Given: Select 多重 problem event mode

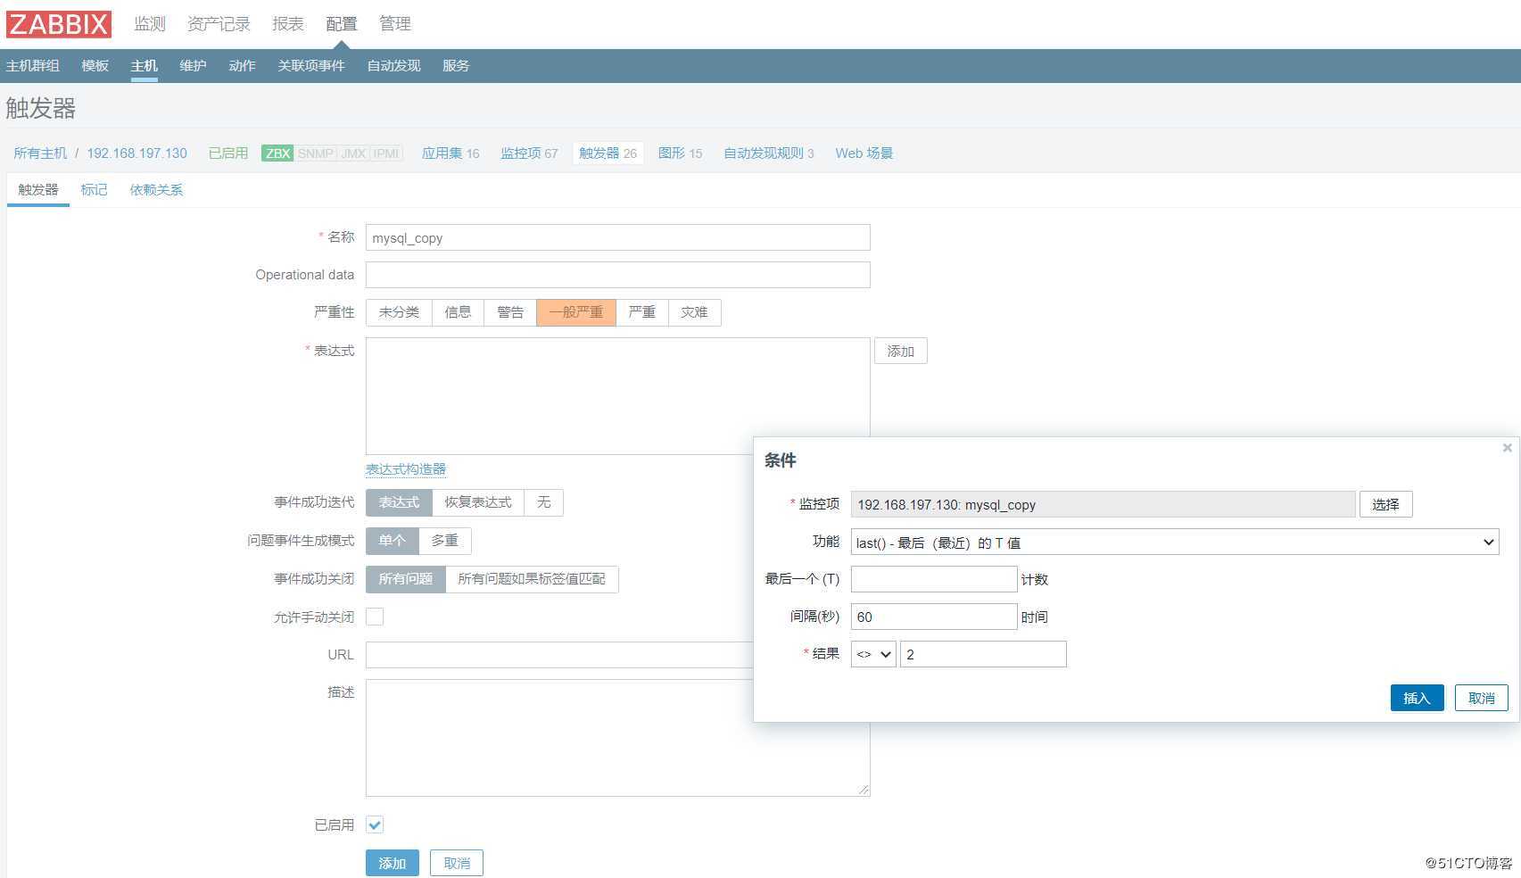Looking at the screenshot, I should tap(445, 541).
